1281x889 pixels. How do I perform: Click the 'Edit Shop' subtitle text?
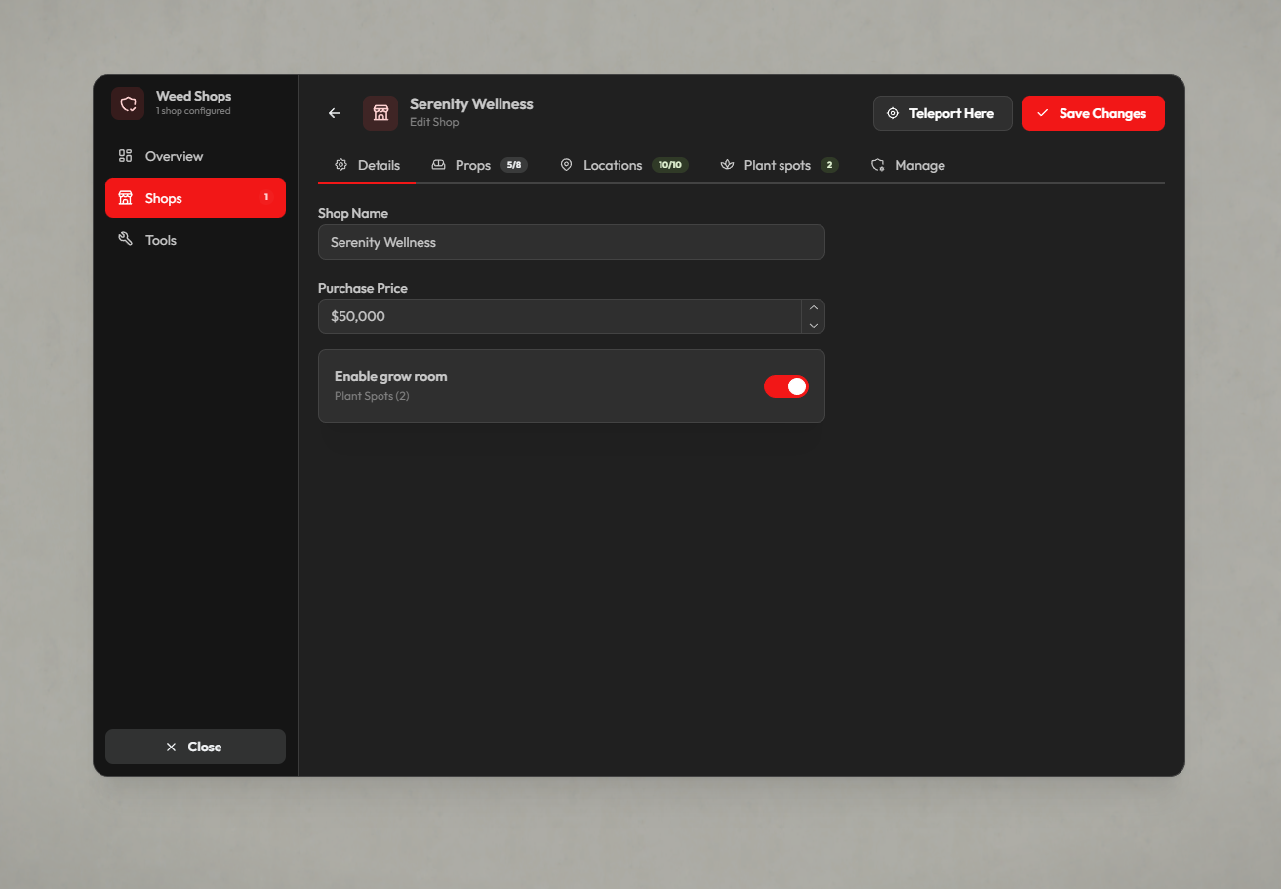point(434,122)
